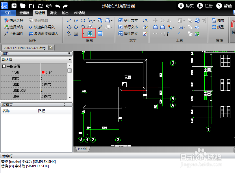Open the cleanup brush dropdown arrow
This screenshot has height=173, width=235.
[x=174, y=27]
